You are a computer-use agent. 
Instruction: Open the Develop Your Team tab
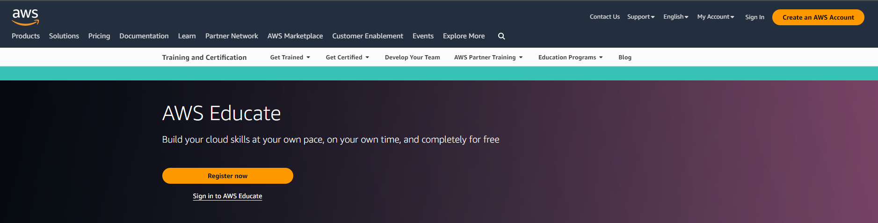coord(413,58)
